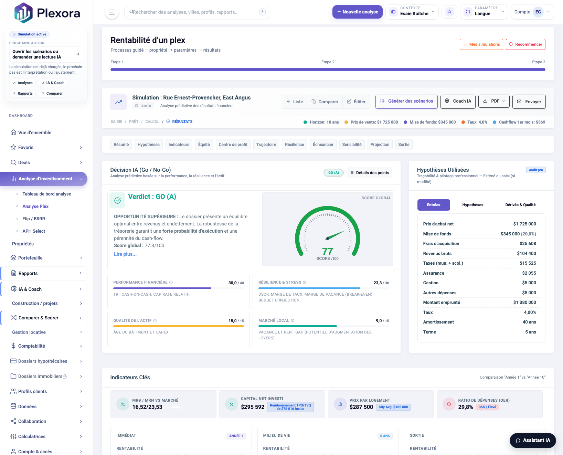Click arrow icon on Ouvrir les scénarios card
This screenshot has height=455, width=563.
[78, 54]
